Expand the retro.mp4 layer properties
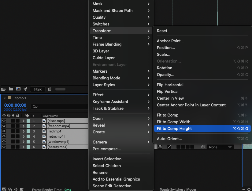 pyautogui.click(x=24, y=136)
